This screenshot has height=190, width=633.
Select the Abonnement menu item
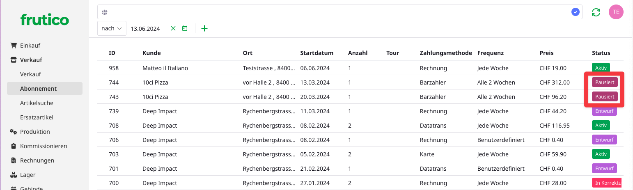point(38,89)
